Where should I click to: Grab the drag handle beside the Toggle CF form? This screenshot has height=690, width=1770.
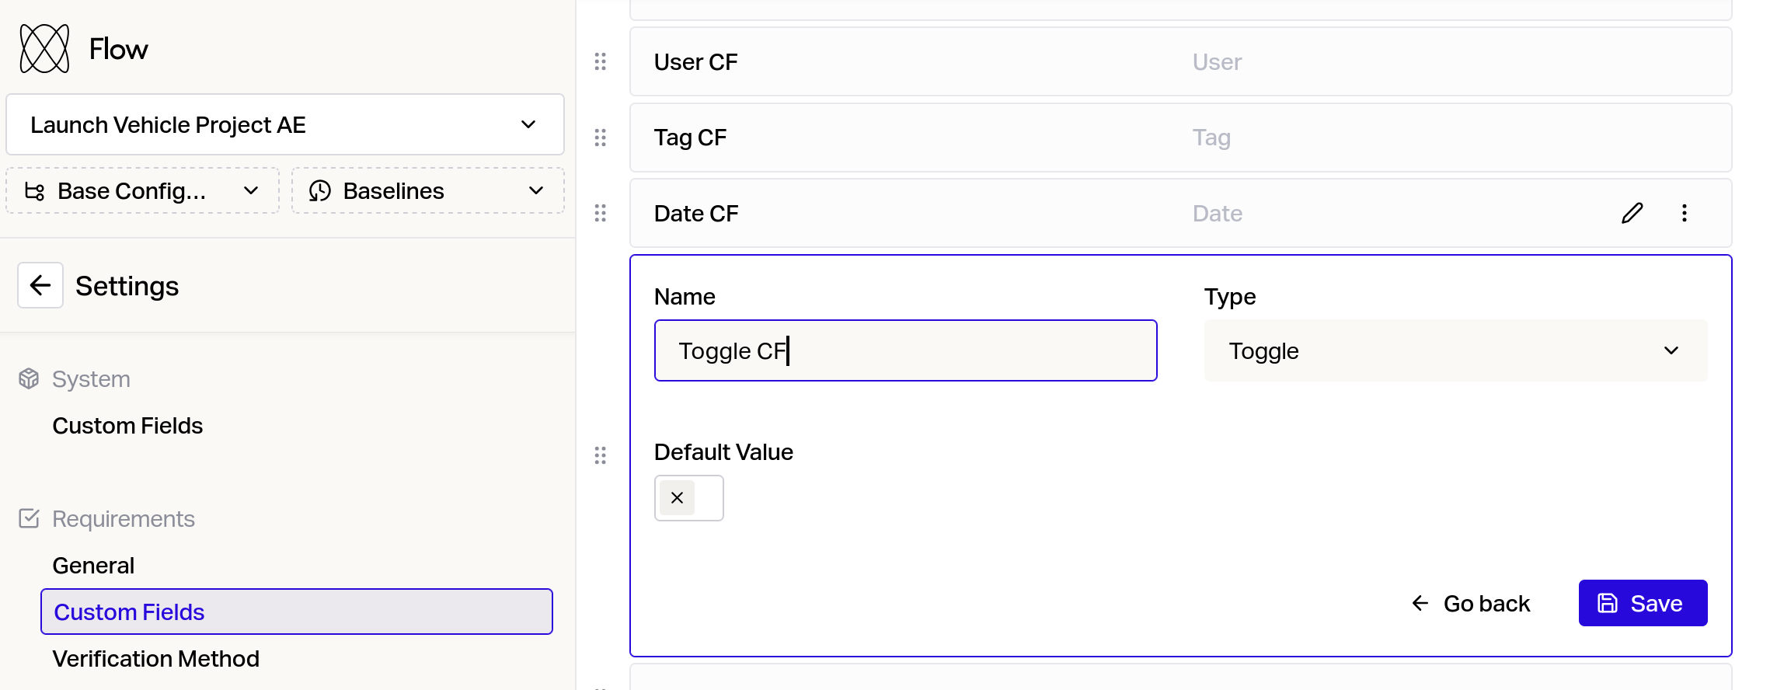[x=601, y=455]
